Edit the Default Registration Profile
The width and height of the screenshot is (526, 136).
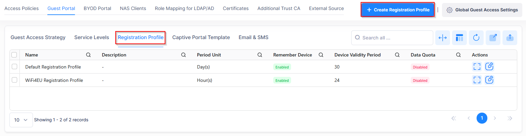490,66
